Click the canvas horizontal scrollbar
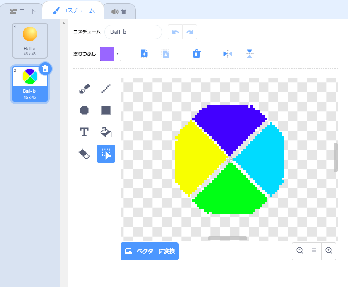The image size is (348, 287). tap(228, 238)
